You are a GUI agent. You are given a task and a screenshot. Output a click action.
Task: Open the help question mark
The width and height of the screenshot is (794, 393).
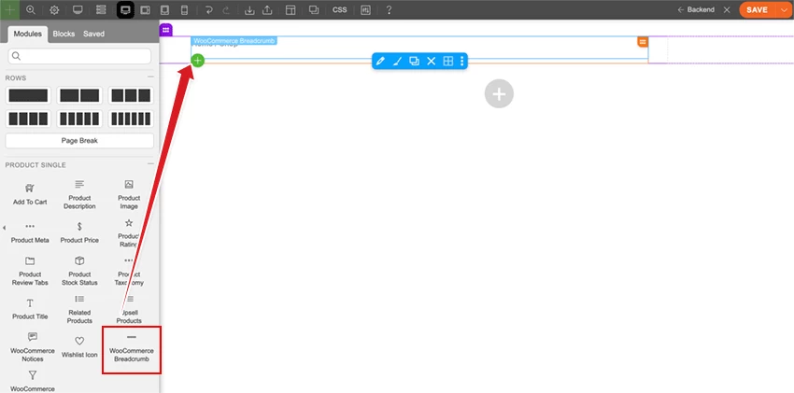point(389,9)
